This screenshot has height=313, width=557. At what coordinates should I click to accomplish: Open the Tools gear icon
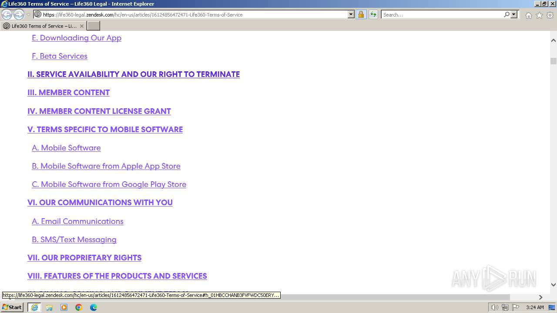[550, 15]
